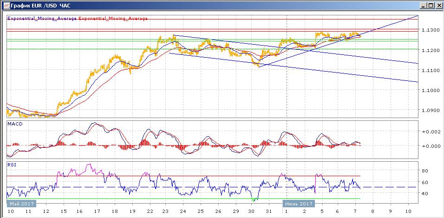This screenshot has height=218, width=444.
Task: Close the EUR/USD chart window
Action: [438, 6]
